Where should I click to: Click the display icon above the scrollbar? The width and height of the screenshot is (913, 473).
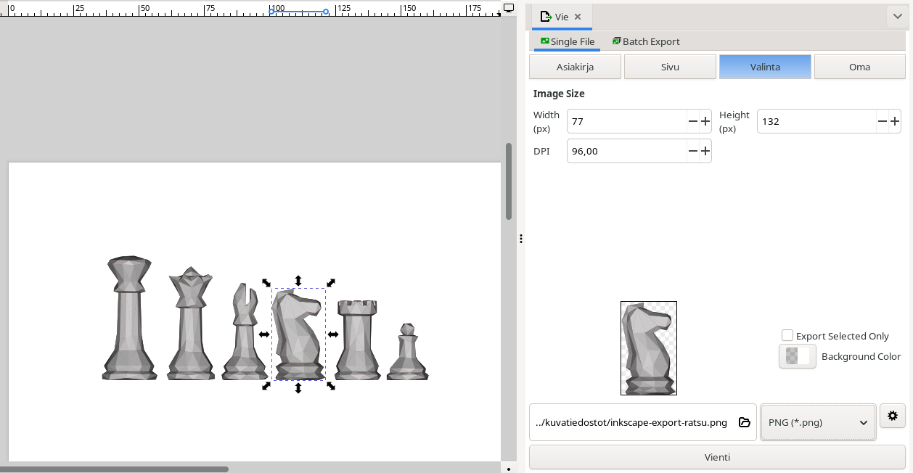[x=509, y=9]
